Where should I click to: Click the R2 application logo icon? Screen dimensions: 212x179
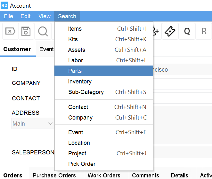click(4, 5)
